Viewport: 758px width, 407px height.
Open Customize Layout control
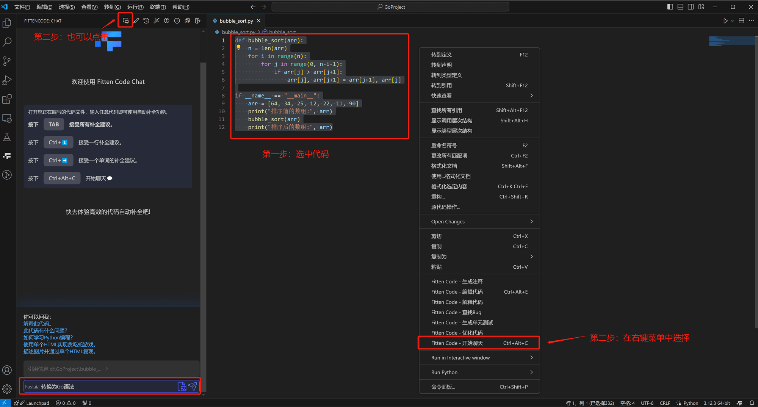click(701, 7)
